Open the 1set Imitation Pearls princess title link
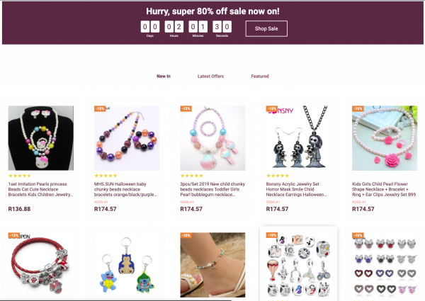 40,189
